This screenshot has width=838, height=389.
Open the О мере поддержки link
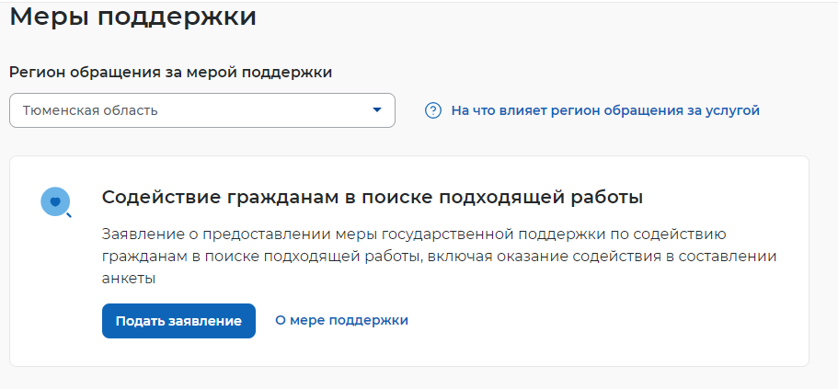341,320
